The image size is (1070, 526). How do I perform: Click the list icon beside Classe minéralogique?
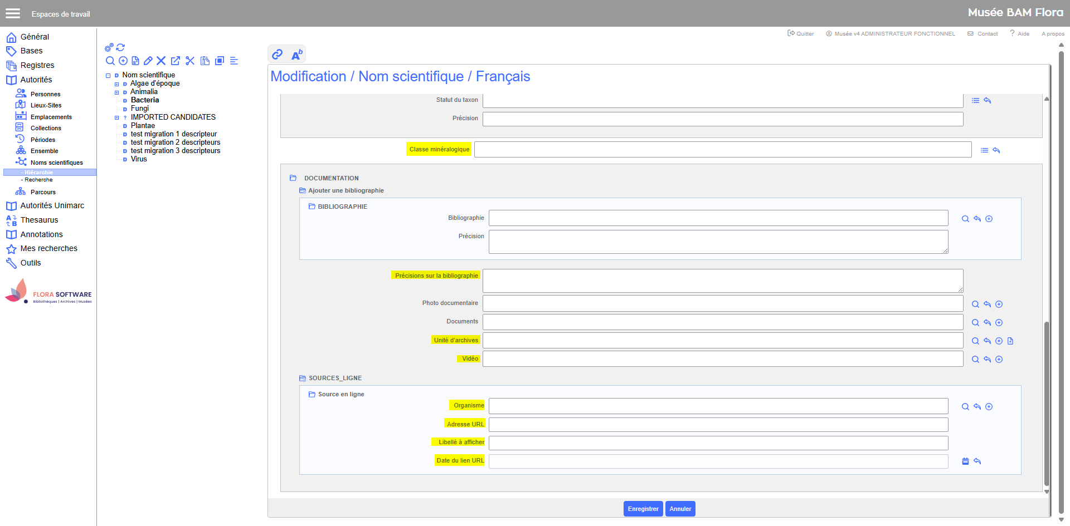click(x=984, y=150)
